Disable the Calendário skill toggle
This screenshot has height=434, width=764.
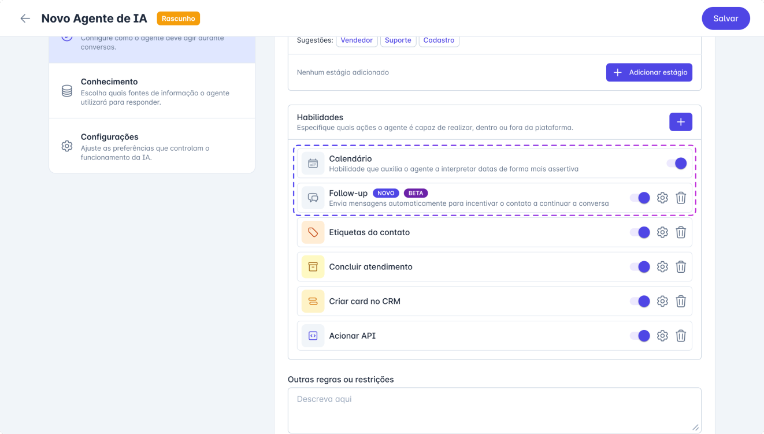[677, 164]
